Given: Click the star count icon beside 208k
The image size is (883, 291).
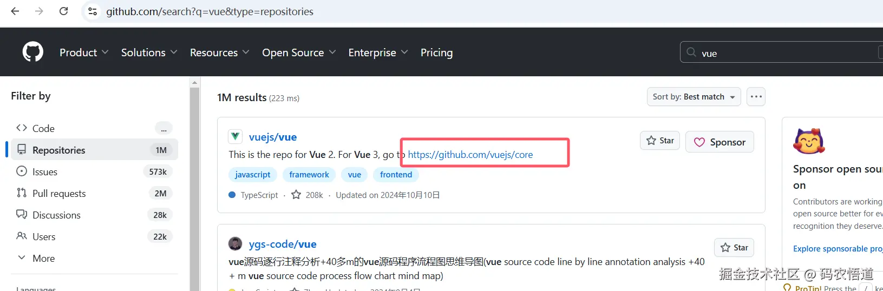Looking at the screenshot, I should (296, 195).
